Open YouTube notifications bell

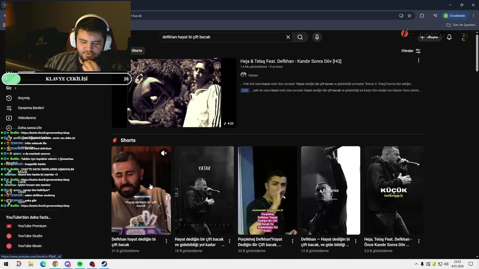449,37
